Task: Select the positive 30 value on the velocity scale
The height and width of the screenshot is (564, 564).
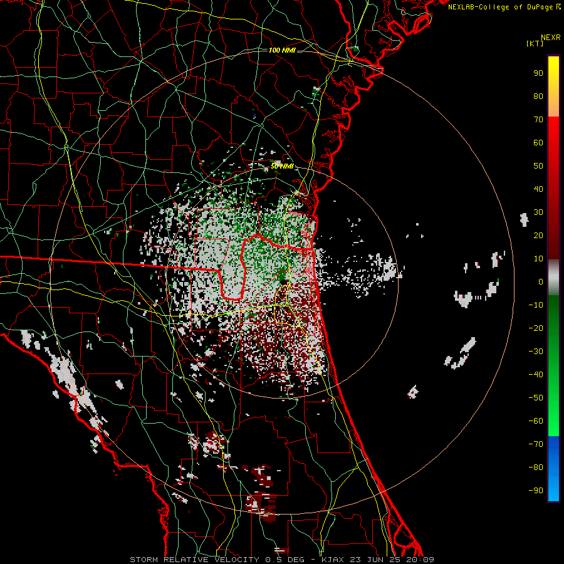Action: 538,212
